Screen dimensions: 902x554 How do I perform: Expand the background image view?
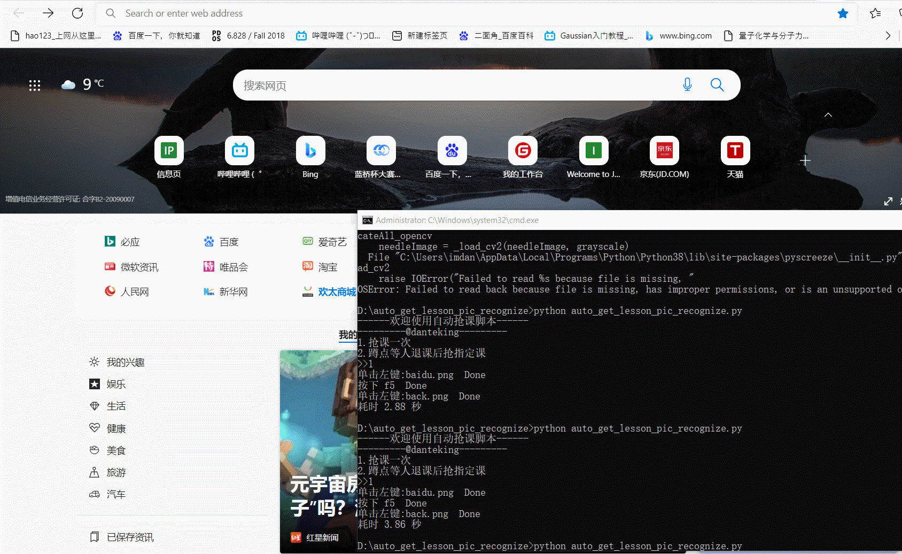(x=888, y=201)
